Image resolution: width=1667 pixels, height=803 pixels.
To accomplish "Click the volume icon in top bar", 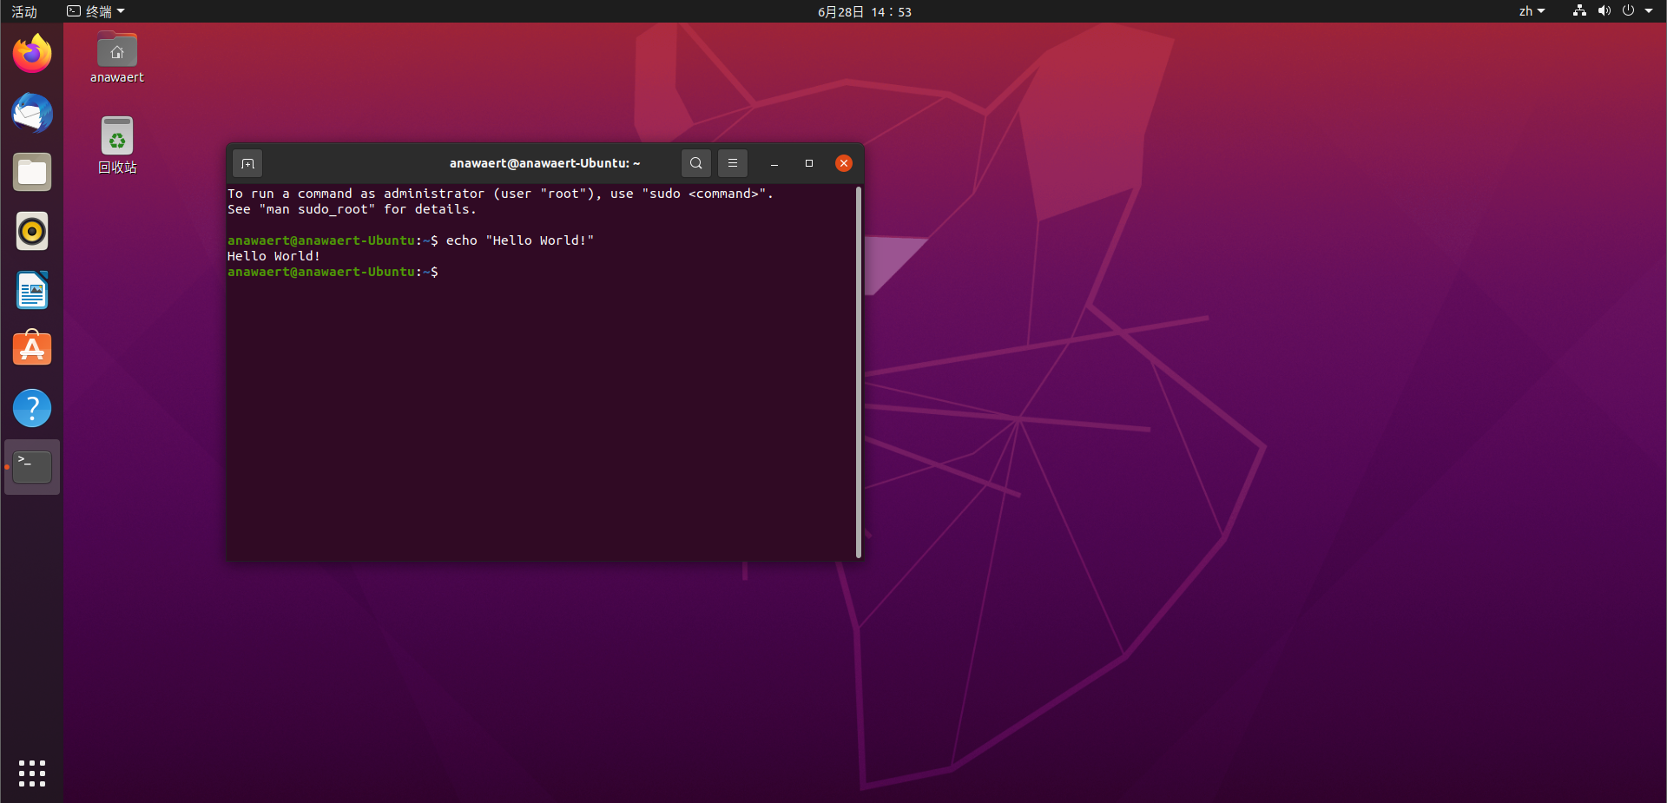I will point(1604,11).
